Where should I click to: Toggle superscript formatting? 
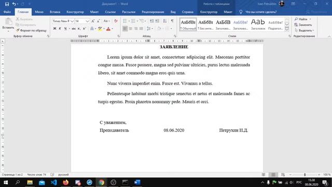84,29
